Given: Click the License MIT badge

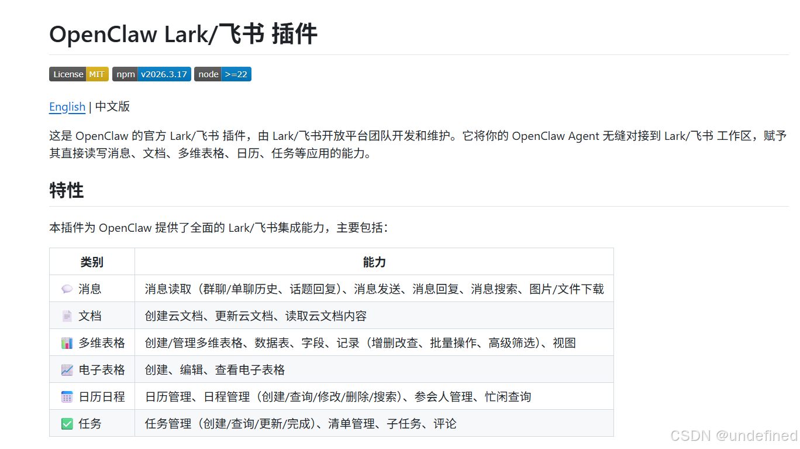Looking at the screenshot, I should coord(79,74).
